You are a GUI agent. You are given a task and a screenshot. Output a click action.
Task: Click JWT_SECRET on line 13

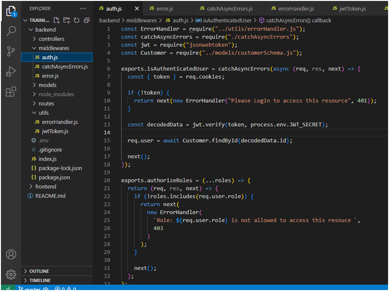pyautogui.click(x=306, y=125)
